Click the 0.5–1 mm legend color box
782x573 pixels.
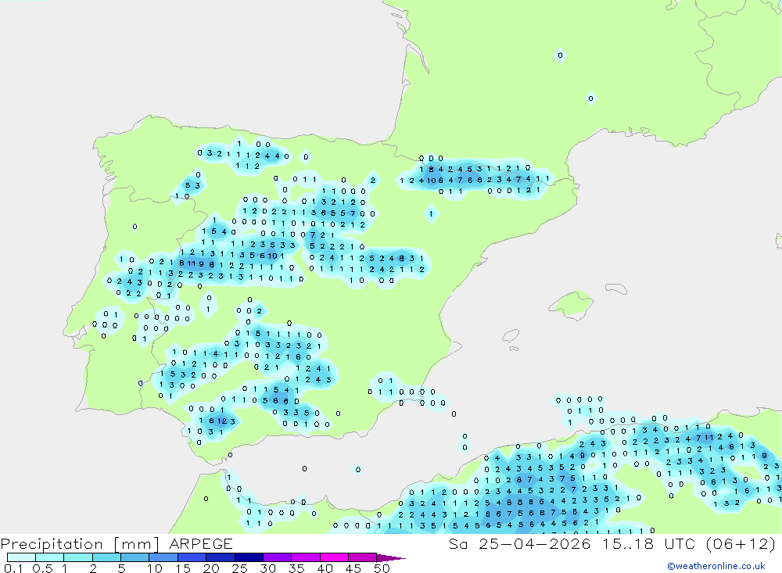pos(50,557)
